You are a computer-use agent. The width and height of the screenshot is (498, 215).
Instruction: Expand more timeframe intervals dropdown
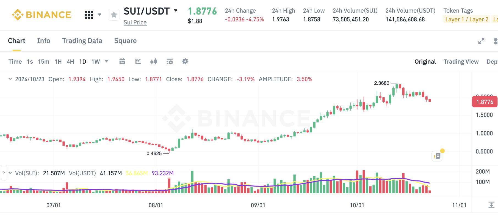pyautogui.click(x=107, y=61)
